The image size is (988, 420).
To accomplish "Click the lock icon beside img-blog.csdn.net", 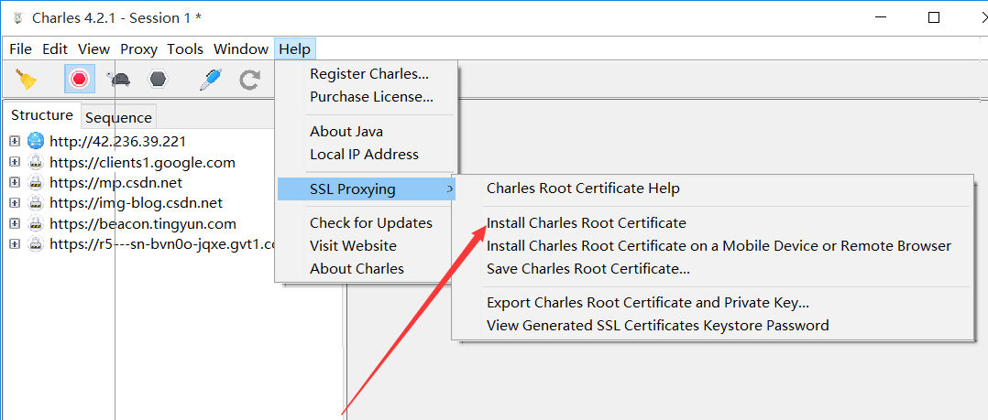I will [x=36, y=203].
